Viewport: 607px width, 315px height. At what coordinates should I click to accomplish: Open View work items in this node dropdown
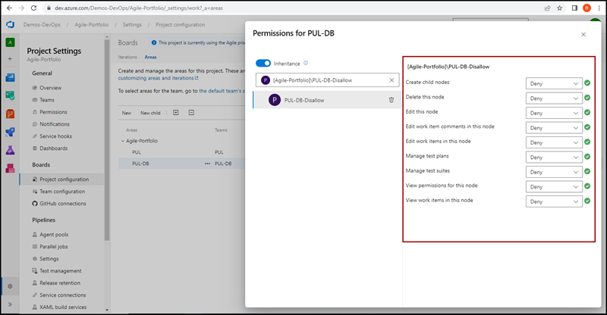click(554, 201)
